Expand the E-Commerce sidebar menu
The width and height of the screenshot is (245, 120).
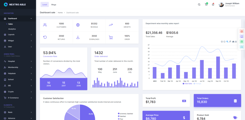pyautogui.click(x=18, y=98)
